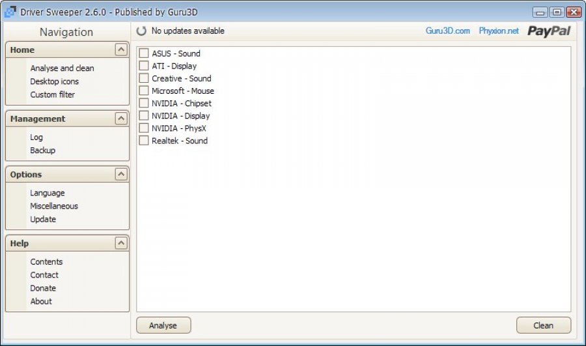Minimize the Driver Sweeper window
This screenshot has height=346, width=586.
pos(540,12)
